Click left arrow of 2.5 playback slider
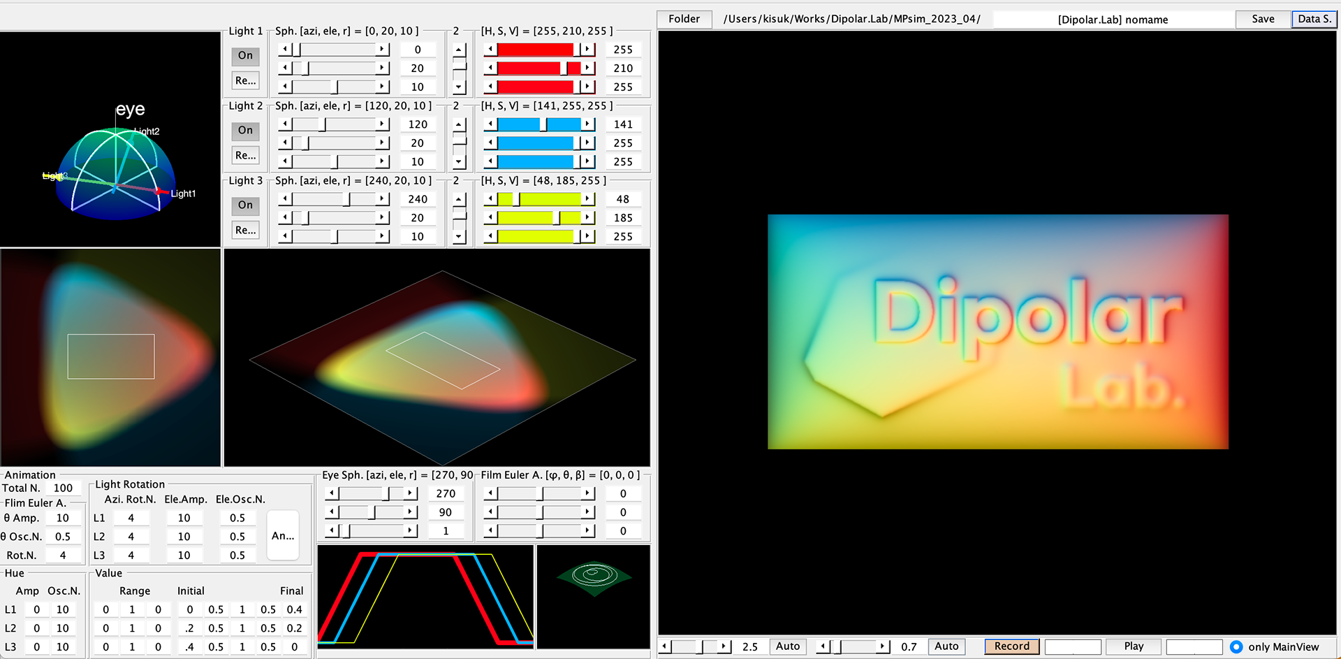This screenshot has height=659, width=1341. (666, 646)
